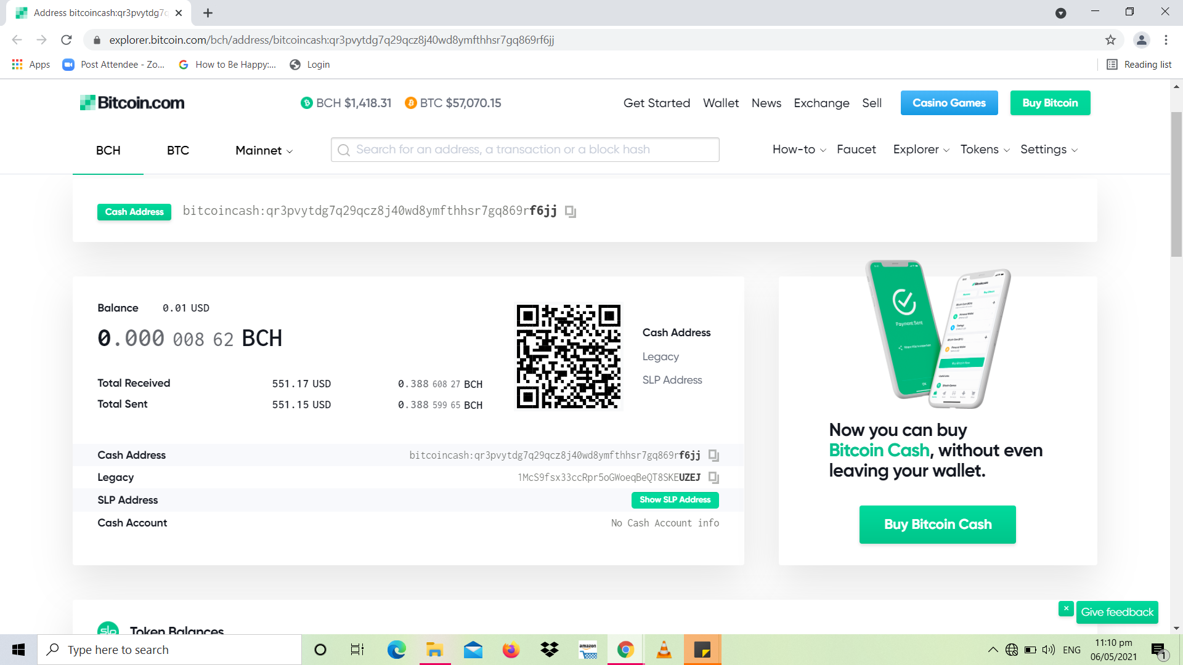Open the News menu item
The width and height of the screenshot is (1183, 665).
pyautogui.click(x=766, y=103)
